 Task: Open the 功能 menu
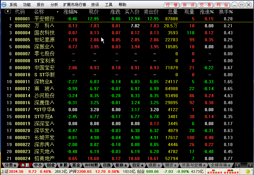click(27, 5)
